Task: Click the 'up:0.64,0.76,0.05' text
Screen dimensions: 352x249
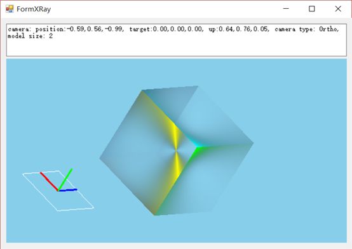Action: pyautogui.click(x=238, y=29)
